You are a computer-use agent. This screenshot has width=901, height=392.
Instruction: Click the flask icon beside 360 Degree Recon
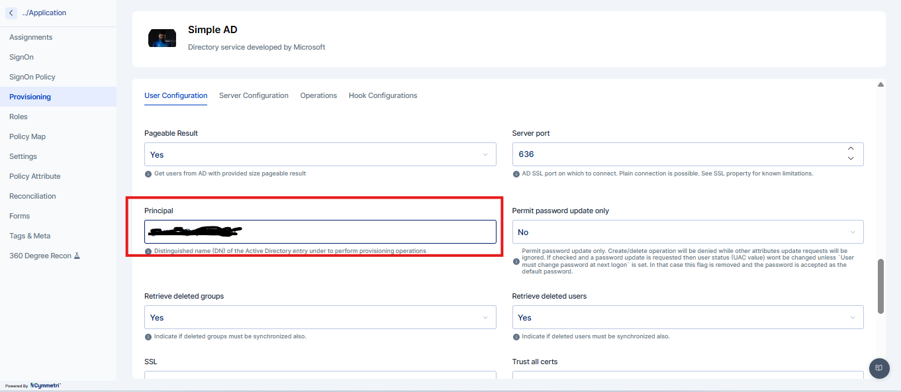click(x=77, y=256)
